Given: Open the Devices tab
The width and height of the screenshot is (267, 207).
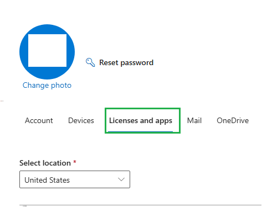Looking at the screenshot, I should pos(81,121).
